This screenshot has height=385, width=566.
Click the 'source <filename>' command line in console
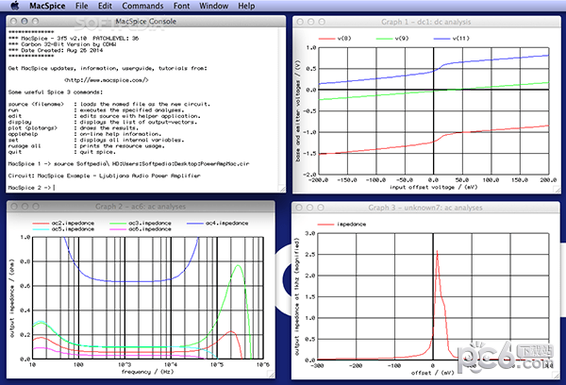tap(108, 104)
